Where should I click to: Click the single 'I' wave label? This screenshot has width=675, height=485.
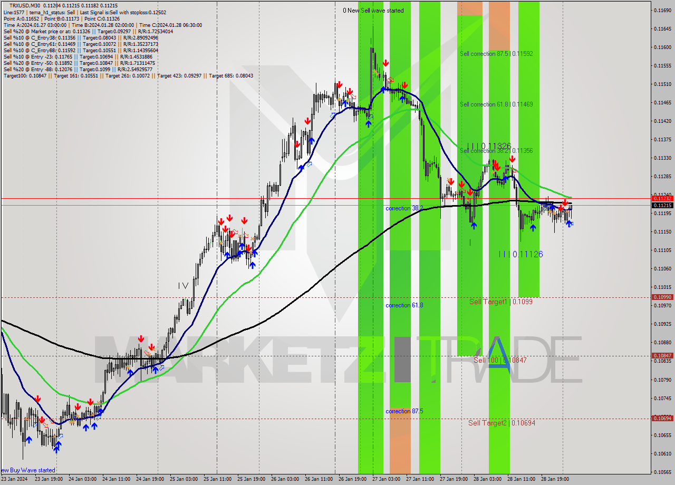tap(470, 242)
